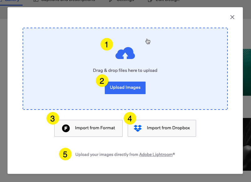
Task: Close the upload dialog with the X
Action: 232,17
